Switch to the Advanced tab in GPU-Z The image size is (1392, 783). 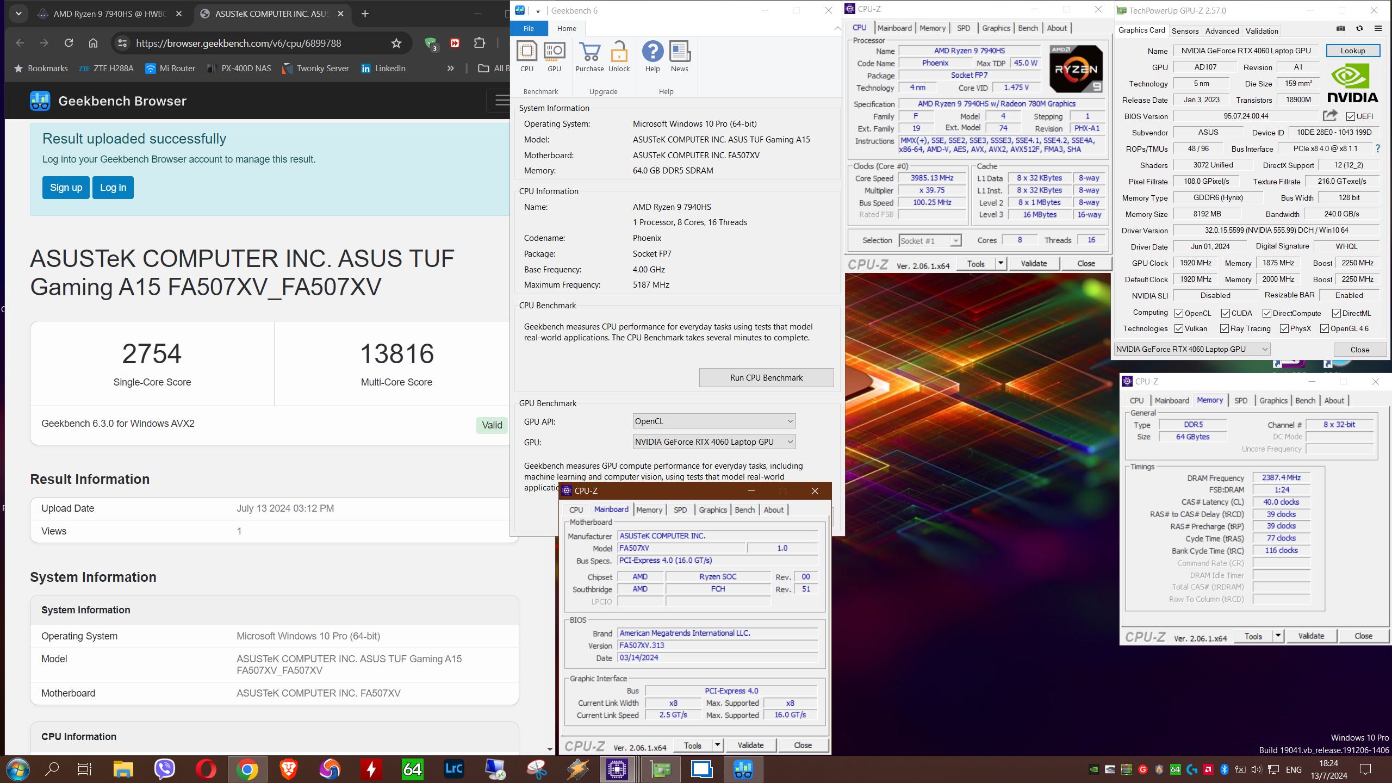(x=1222, y=31)
